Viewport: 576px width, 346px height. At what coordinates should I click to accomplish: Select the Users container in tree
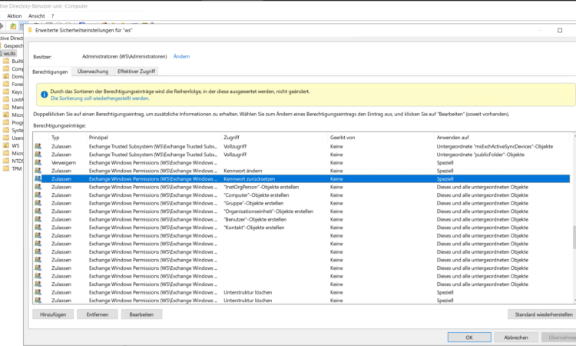[x=17, y=138]
